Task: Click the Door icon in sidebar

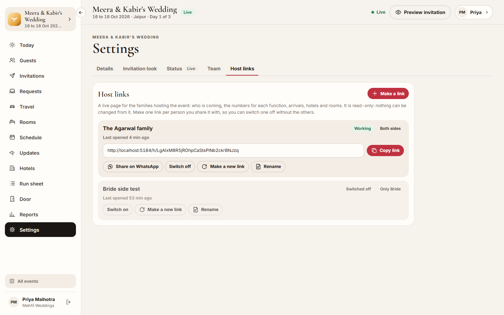Action: (12, 199)
